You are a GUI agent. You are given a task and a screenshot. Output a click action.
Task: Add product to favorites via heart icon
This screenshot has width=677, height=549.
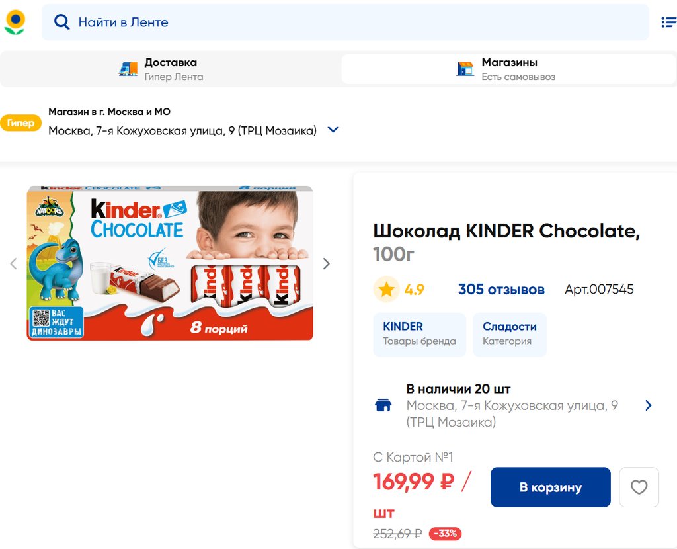[639, 487]
